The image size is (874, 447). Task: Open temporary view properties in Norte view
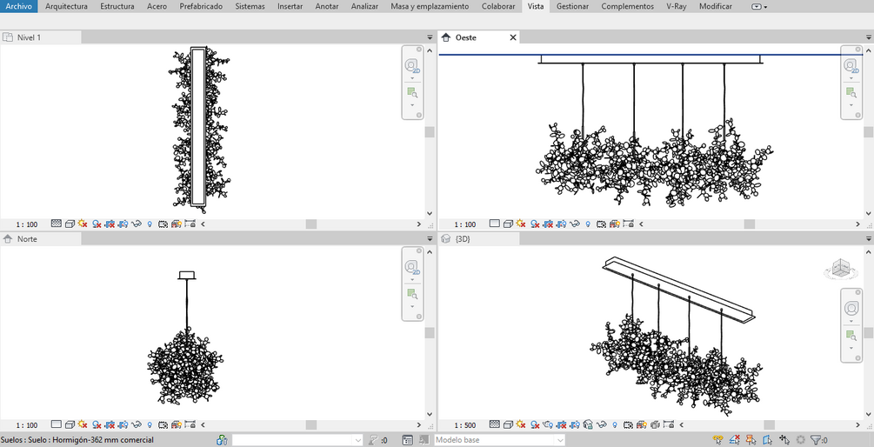click(x=163, y=424)
